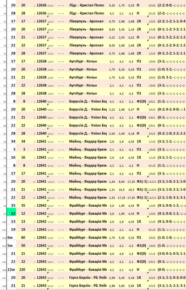Image resolution: width=186 pixels, height=290 pixels.
Task: Select the 5/6/3 cell beside 12640
Action: [x=51, y=110]
